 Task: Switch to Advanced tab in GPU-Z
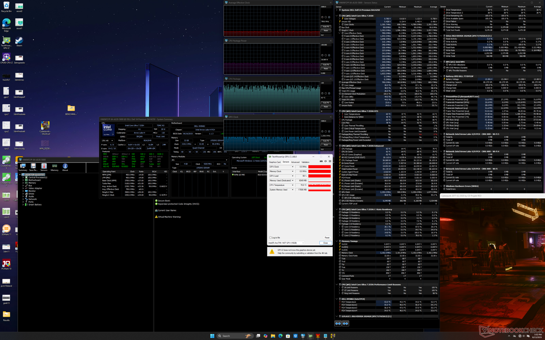295,162
